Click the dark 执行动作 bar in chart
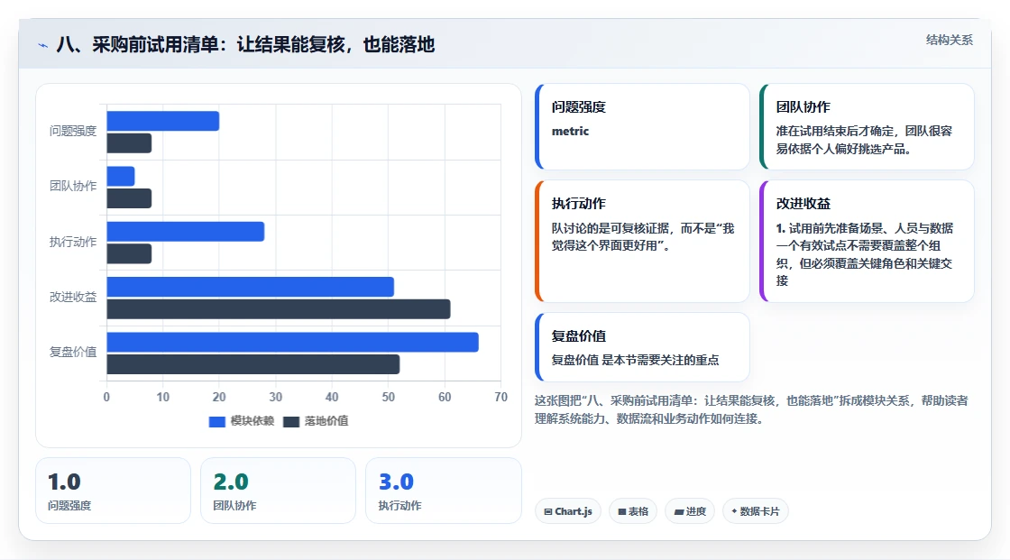 130,253
